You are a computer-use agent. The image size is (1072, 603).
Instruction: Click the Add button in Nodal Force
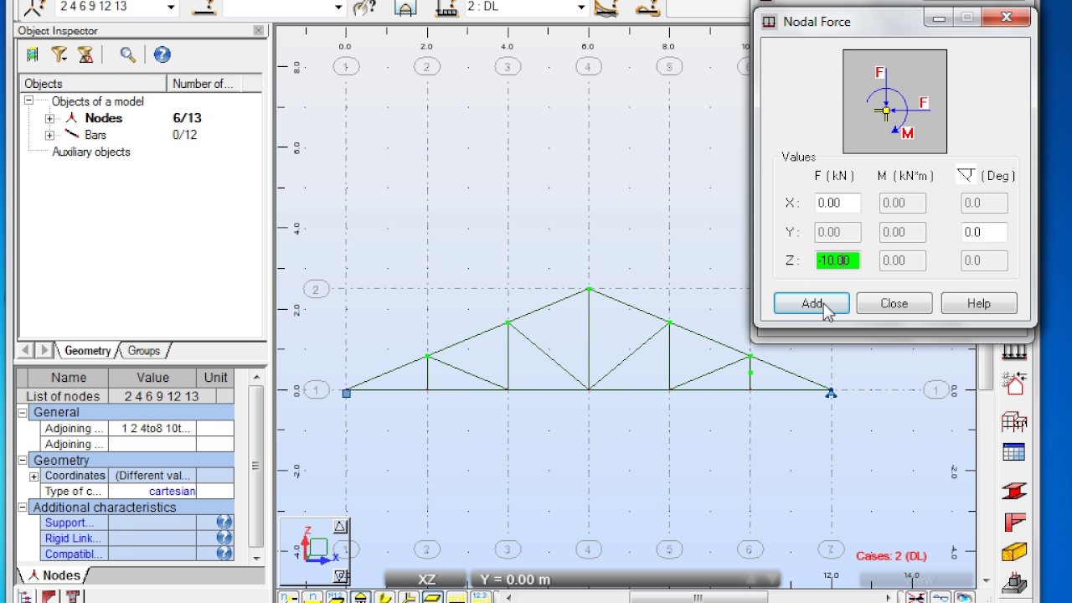tap(811, 303)
